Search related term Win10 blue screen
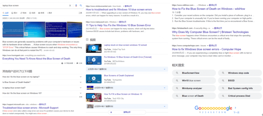Screen dimensions: 263x116 [194, 80]
